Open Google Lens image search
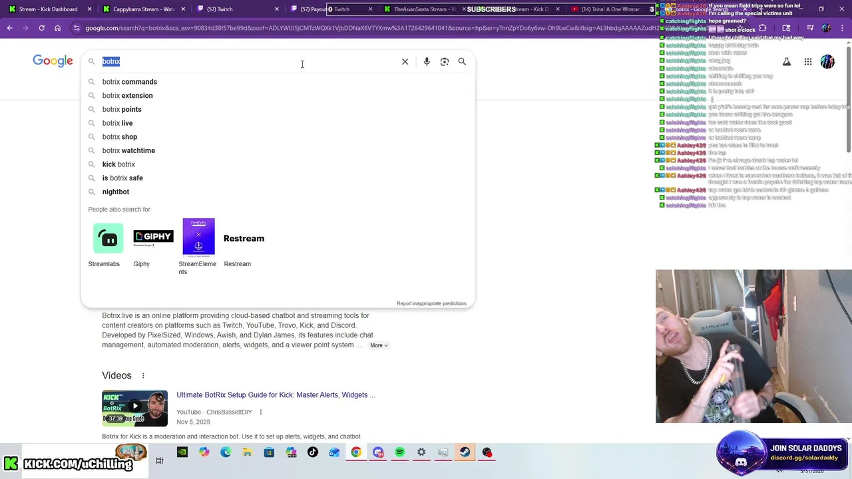Screen dimensions: 852x479 coord(445,61)
